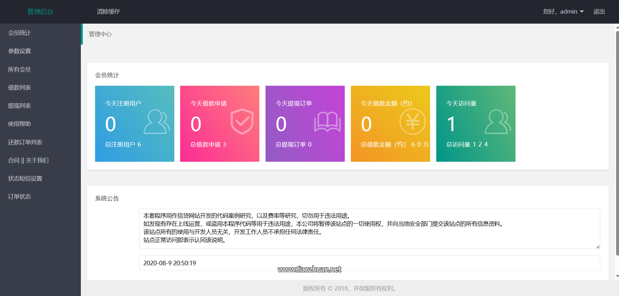Click the 今天注册用户 statistics tile
Image resolution: width=619 pixels, height=296 pixels.
tap(135, 124)
